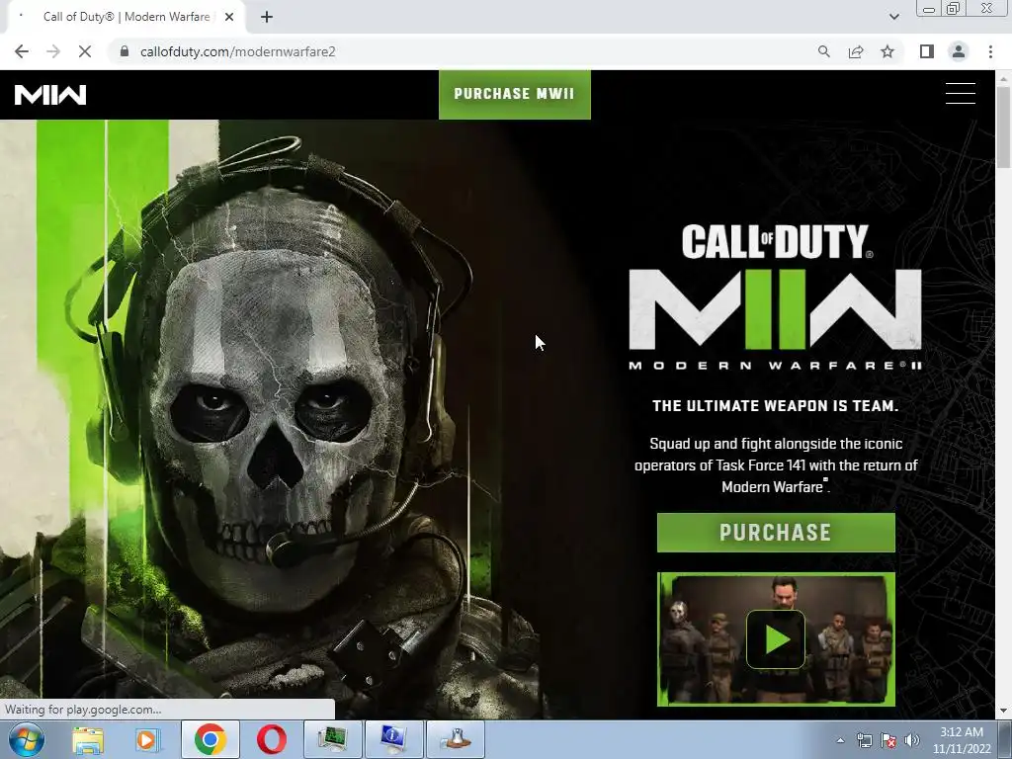Click the MW II logo in site header
The width and height of the screenshot is (1012, 759).
coord(50,94)
